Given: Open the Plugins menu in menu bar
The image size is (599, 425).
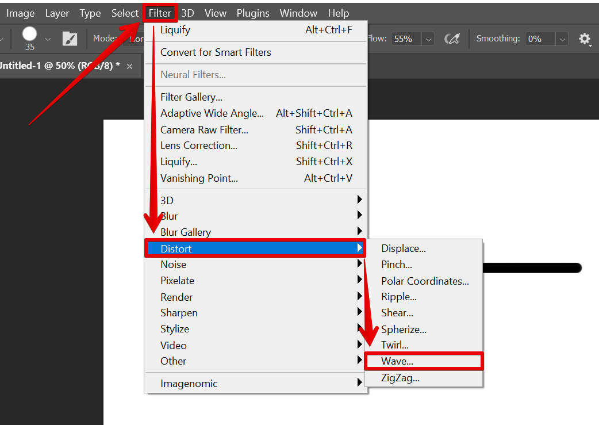Looking at the screenshot, I should (253, 13).
